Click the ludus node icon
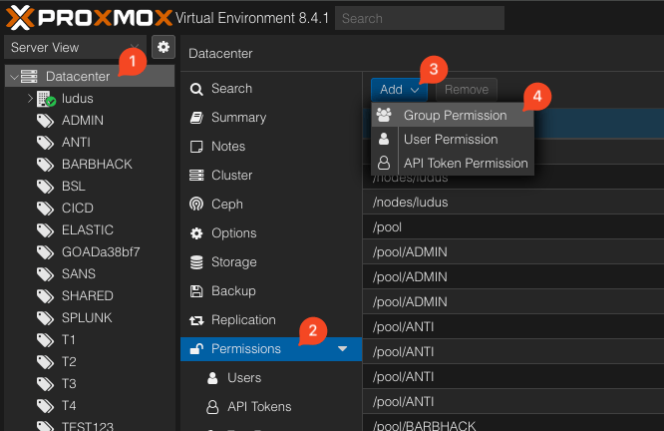The height and width of the screenshot is (431, 664). pos(46,99)
